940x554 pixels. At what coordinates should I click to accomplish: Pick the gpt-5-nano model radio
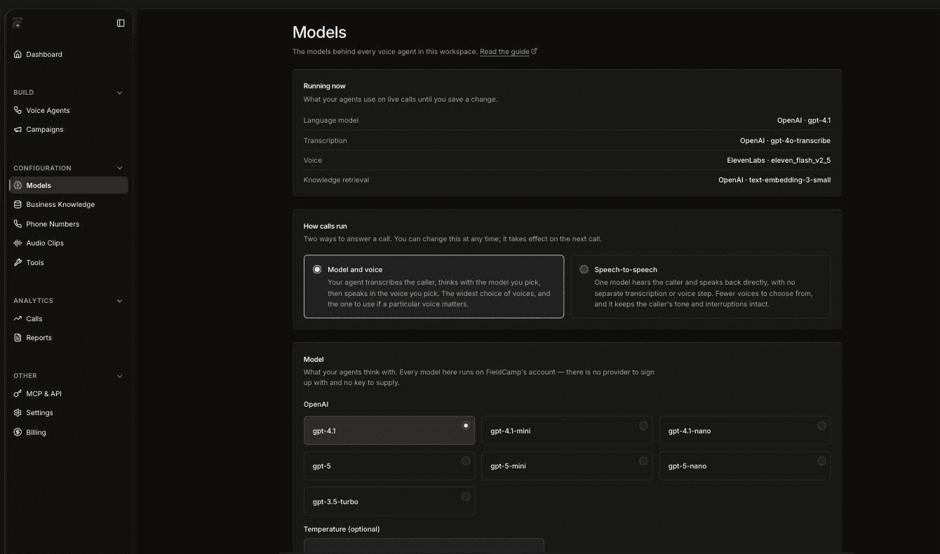(821, 461)
